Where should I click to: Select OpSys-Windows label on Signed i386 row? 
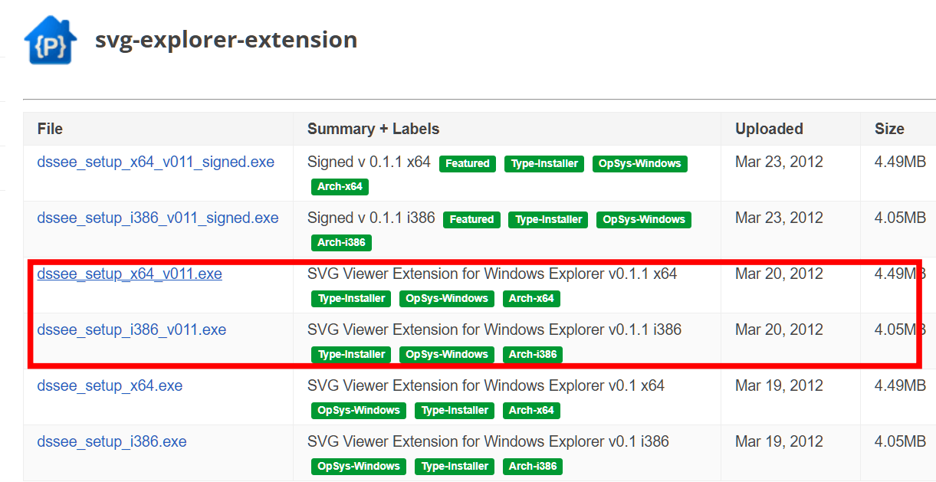click(x=644, y=220)
